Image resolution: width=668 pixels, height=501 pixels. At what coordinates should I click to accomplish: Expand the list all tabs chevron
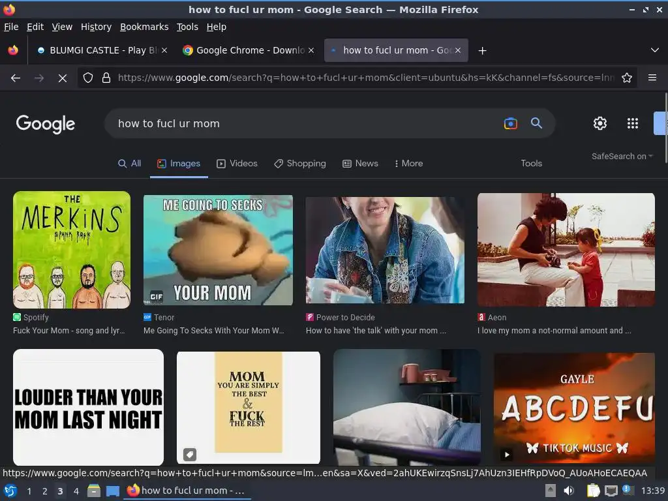(x=655, y=50)
